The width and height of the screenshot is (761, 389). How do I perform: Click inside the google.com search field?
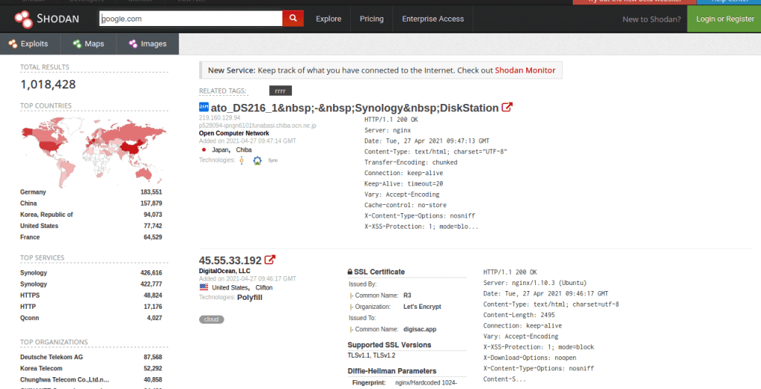point(191,19)
